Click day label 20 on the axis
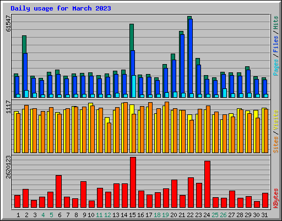This screenshot has width=282, height=221. coord(173,215)
